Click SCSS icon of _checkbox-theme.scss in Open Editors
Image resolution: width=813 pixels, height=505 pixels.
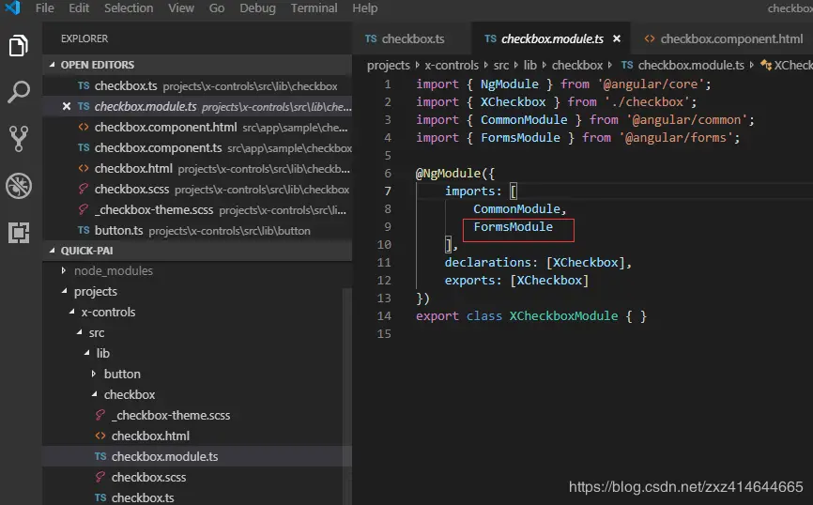tap(83, 209)
